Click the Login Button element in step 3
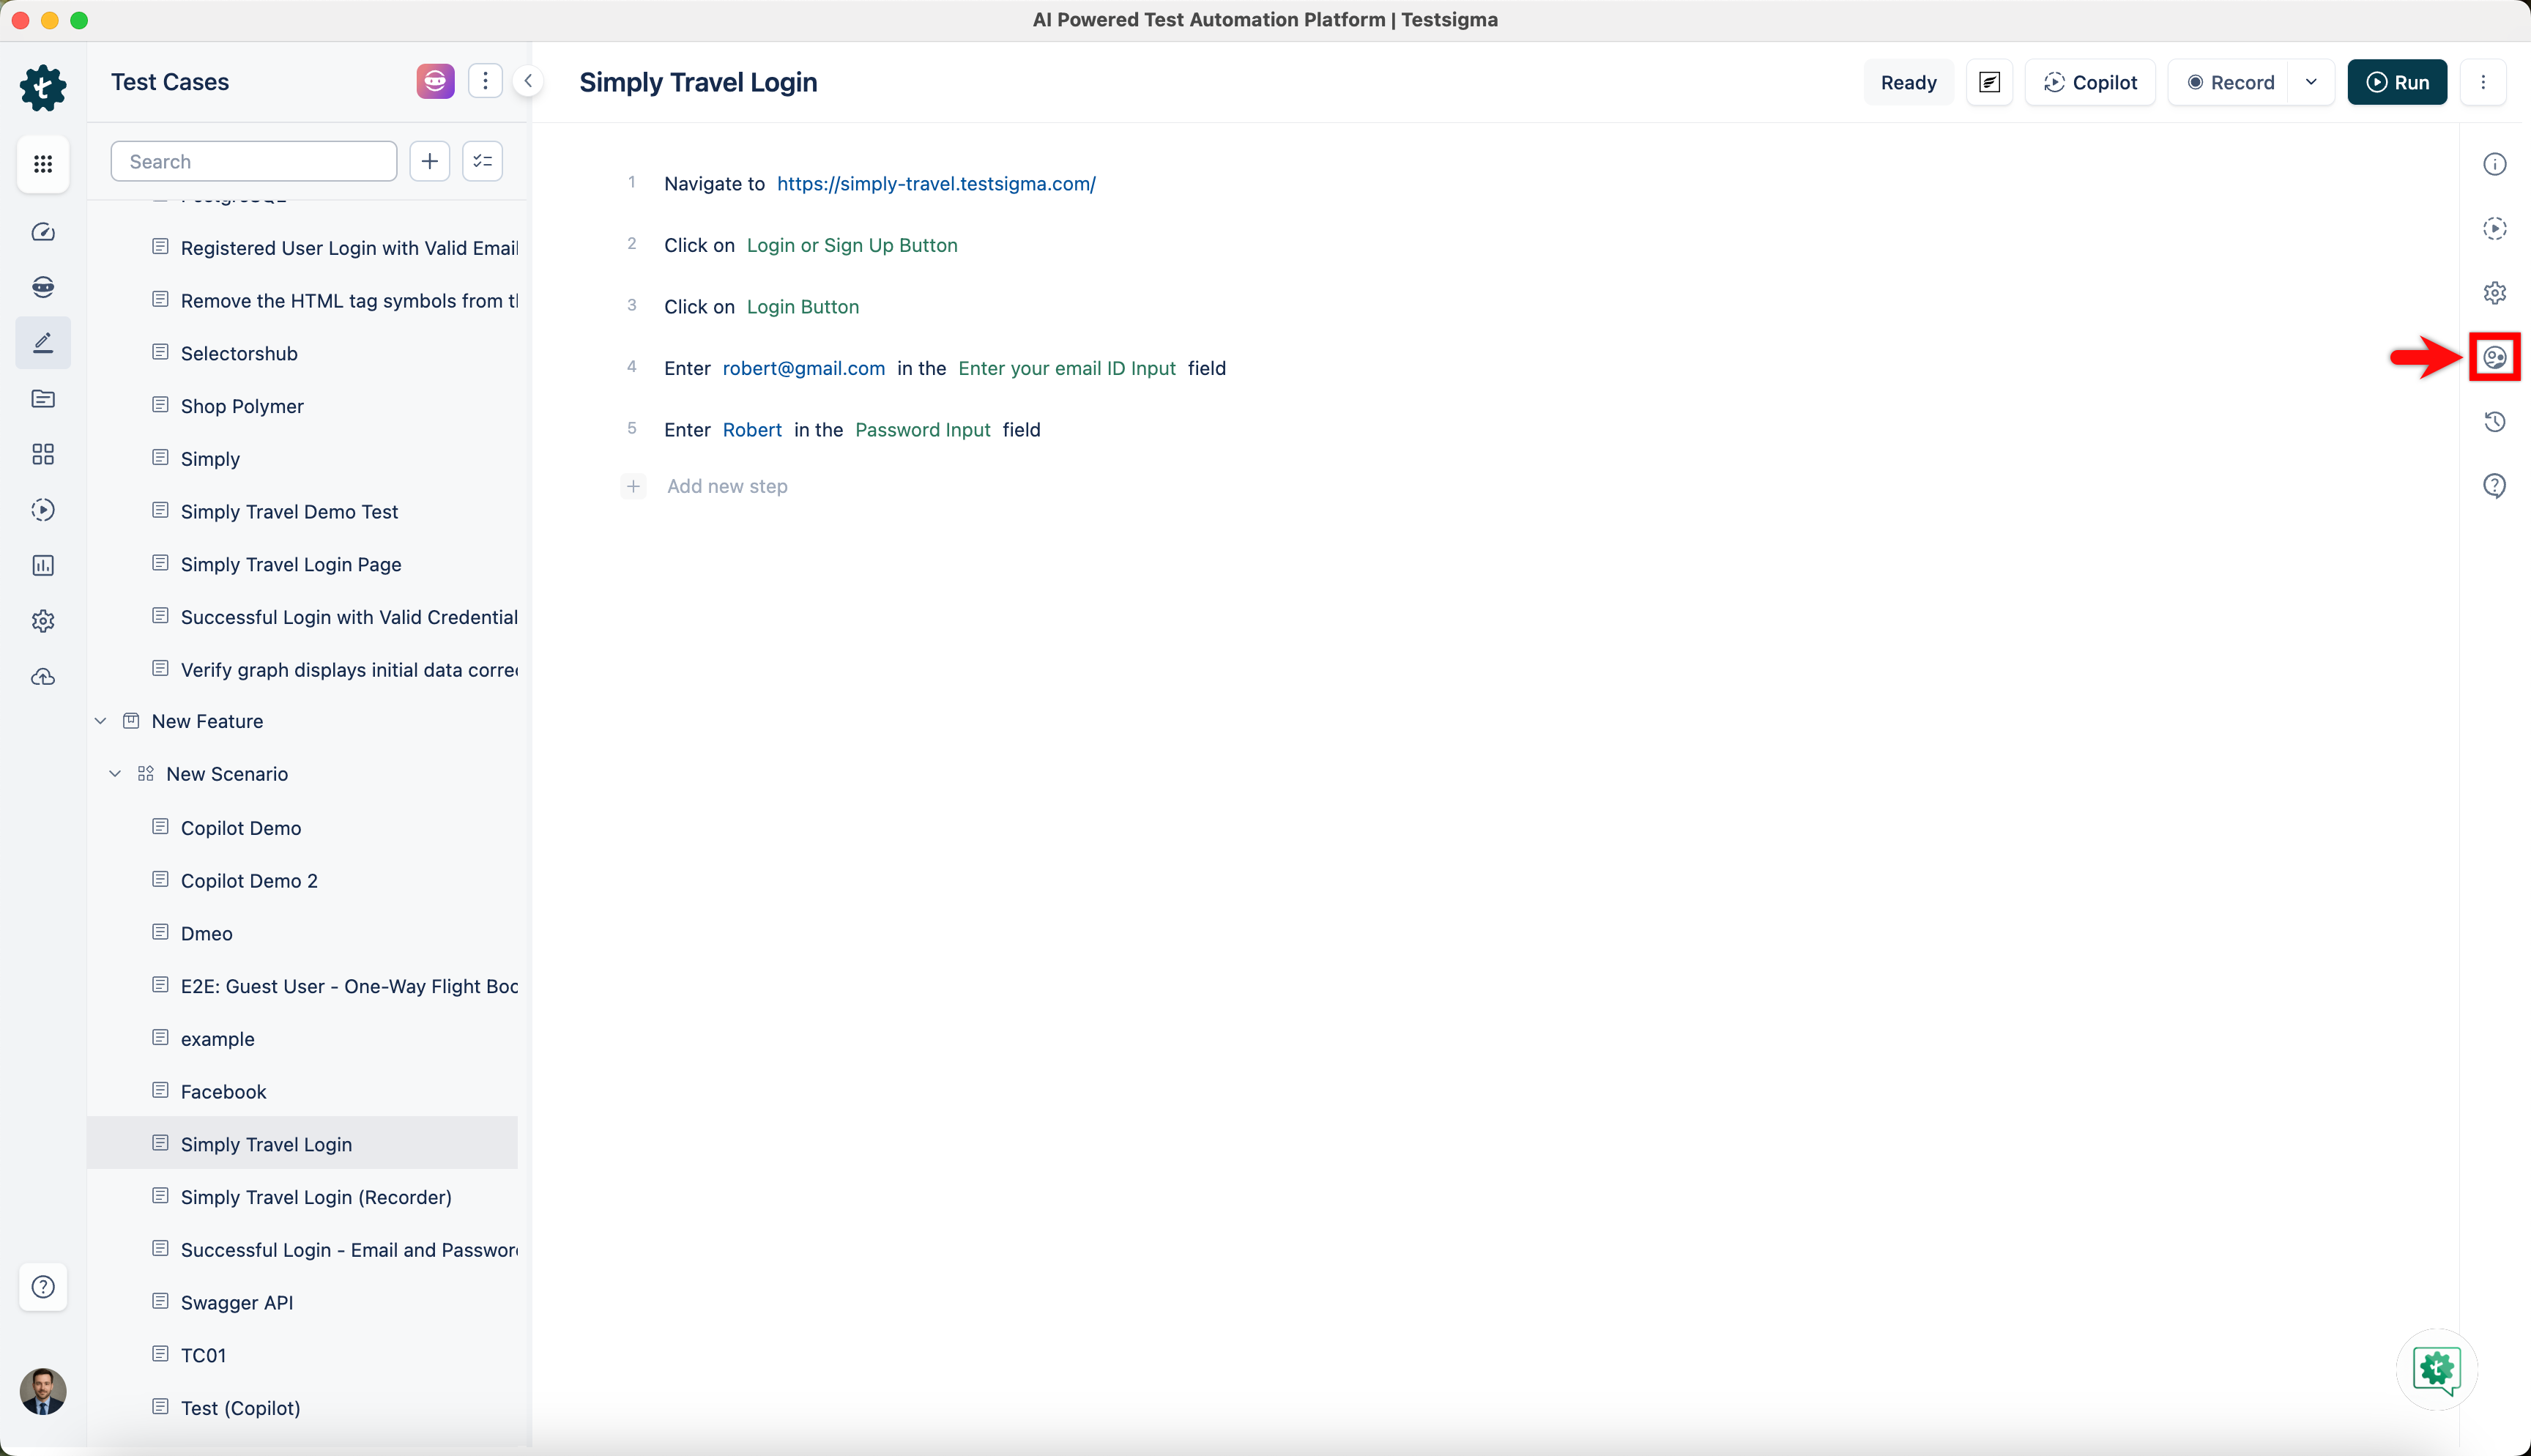The image size is (2531, 1456). 803,307
